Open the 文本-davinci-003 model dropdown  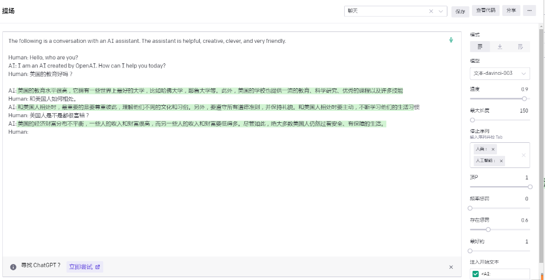500,73
